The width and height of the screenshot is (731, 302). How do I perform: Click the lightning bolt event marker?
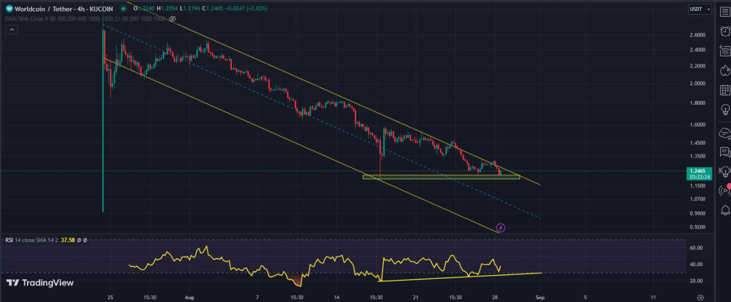[501, 227]
